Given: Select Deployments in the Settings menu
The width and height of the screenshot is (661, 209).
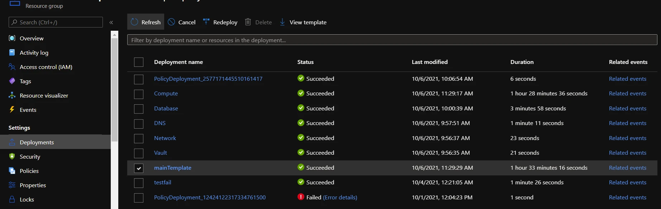Looking at the screenshot, I should (x=55, y=142).
